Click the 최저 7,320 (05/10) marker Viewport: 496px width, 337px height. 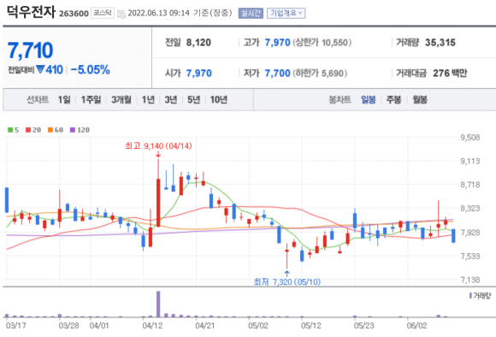286,281
